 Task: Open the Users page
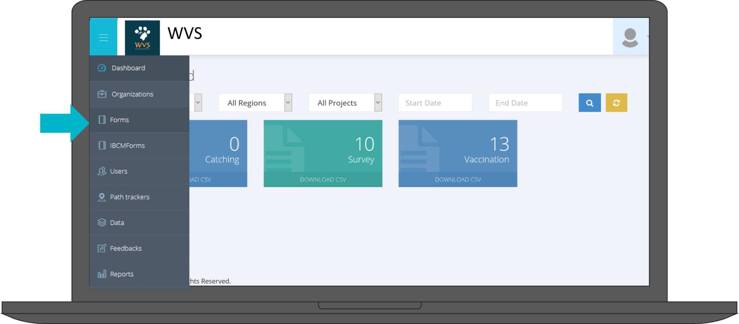tap(139, 171)
